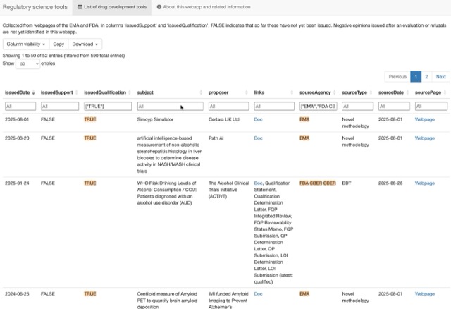This screenshot has height=309, width=451.
Task: Sort the proposer column
Action: 247,92
